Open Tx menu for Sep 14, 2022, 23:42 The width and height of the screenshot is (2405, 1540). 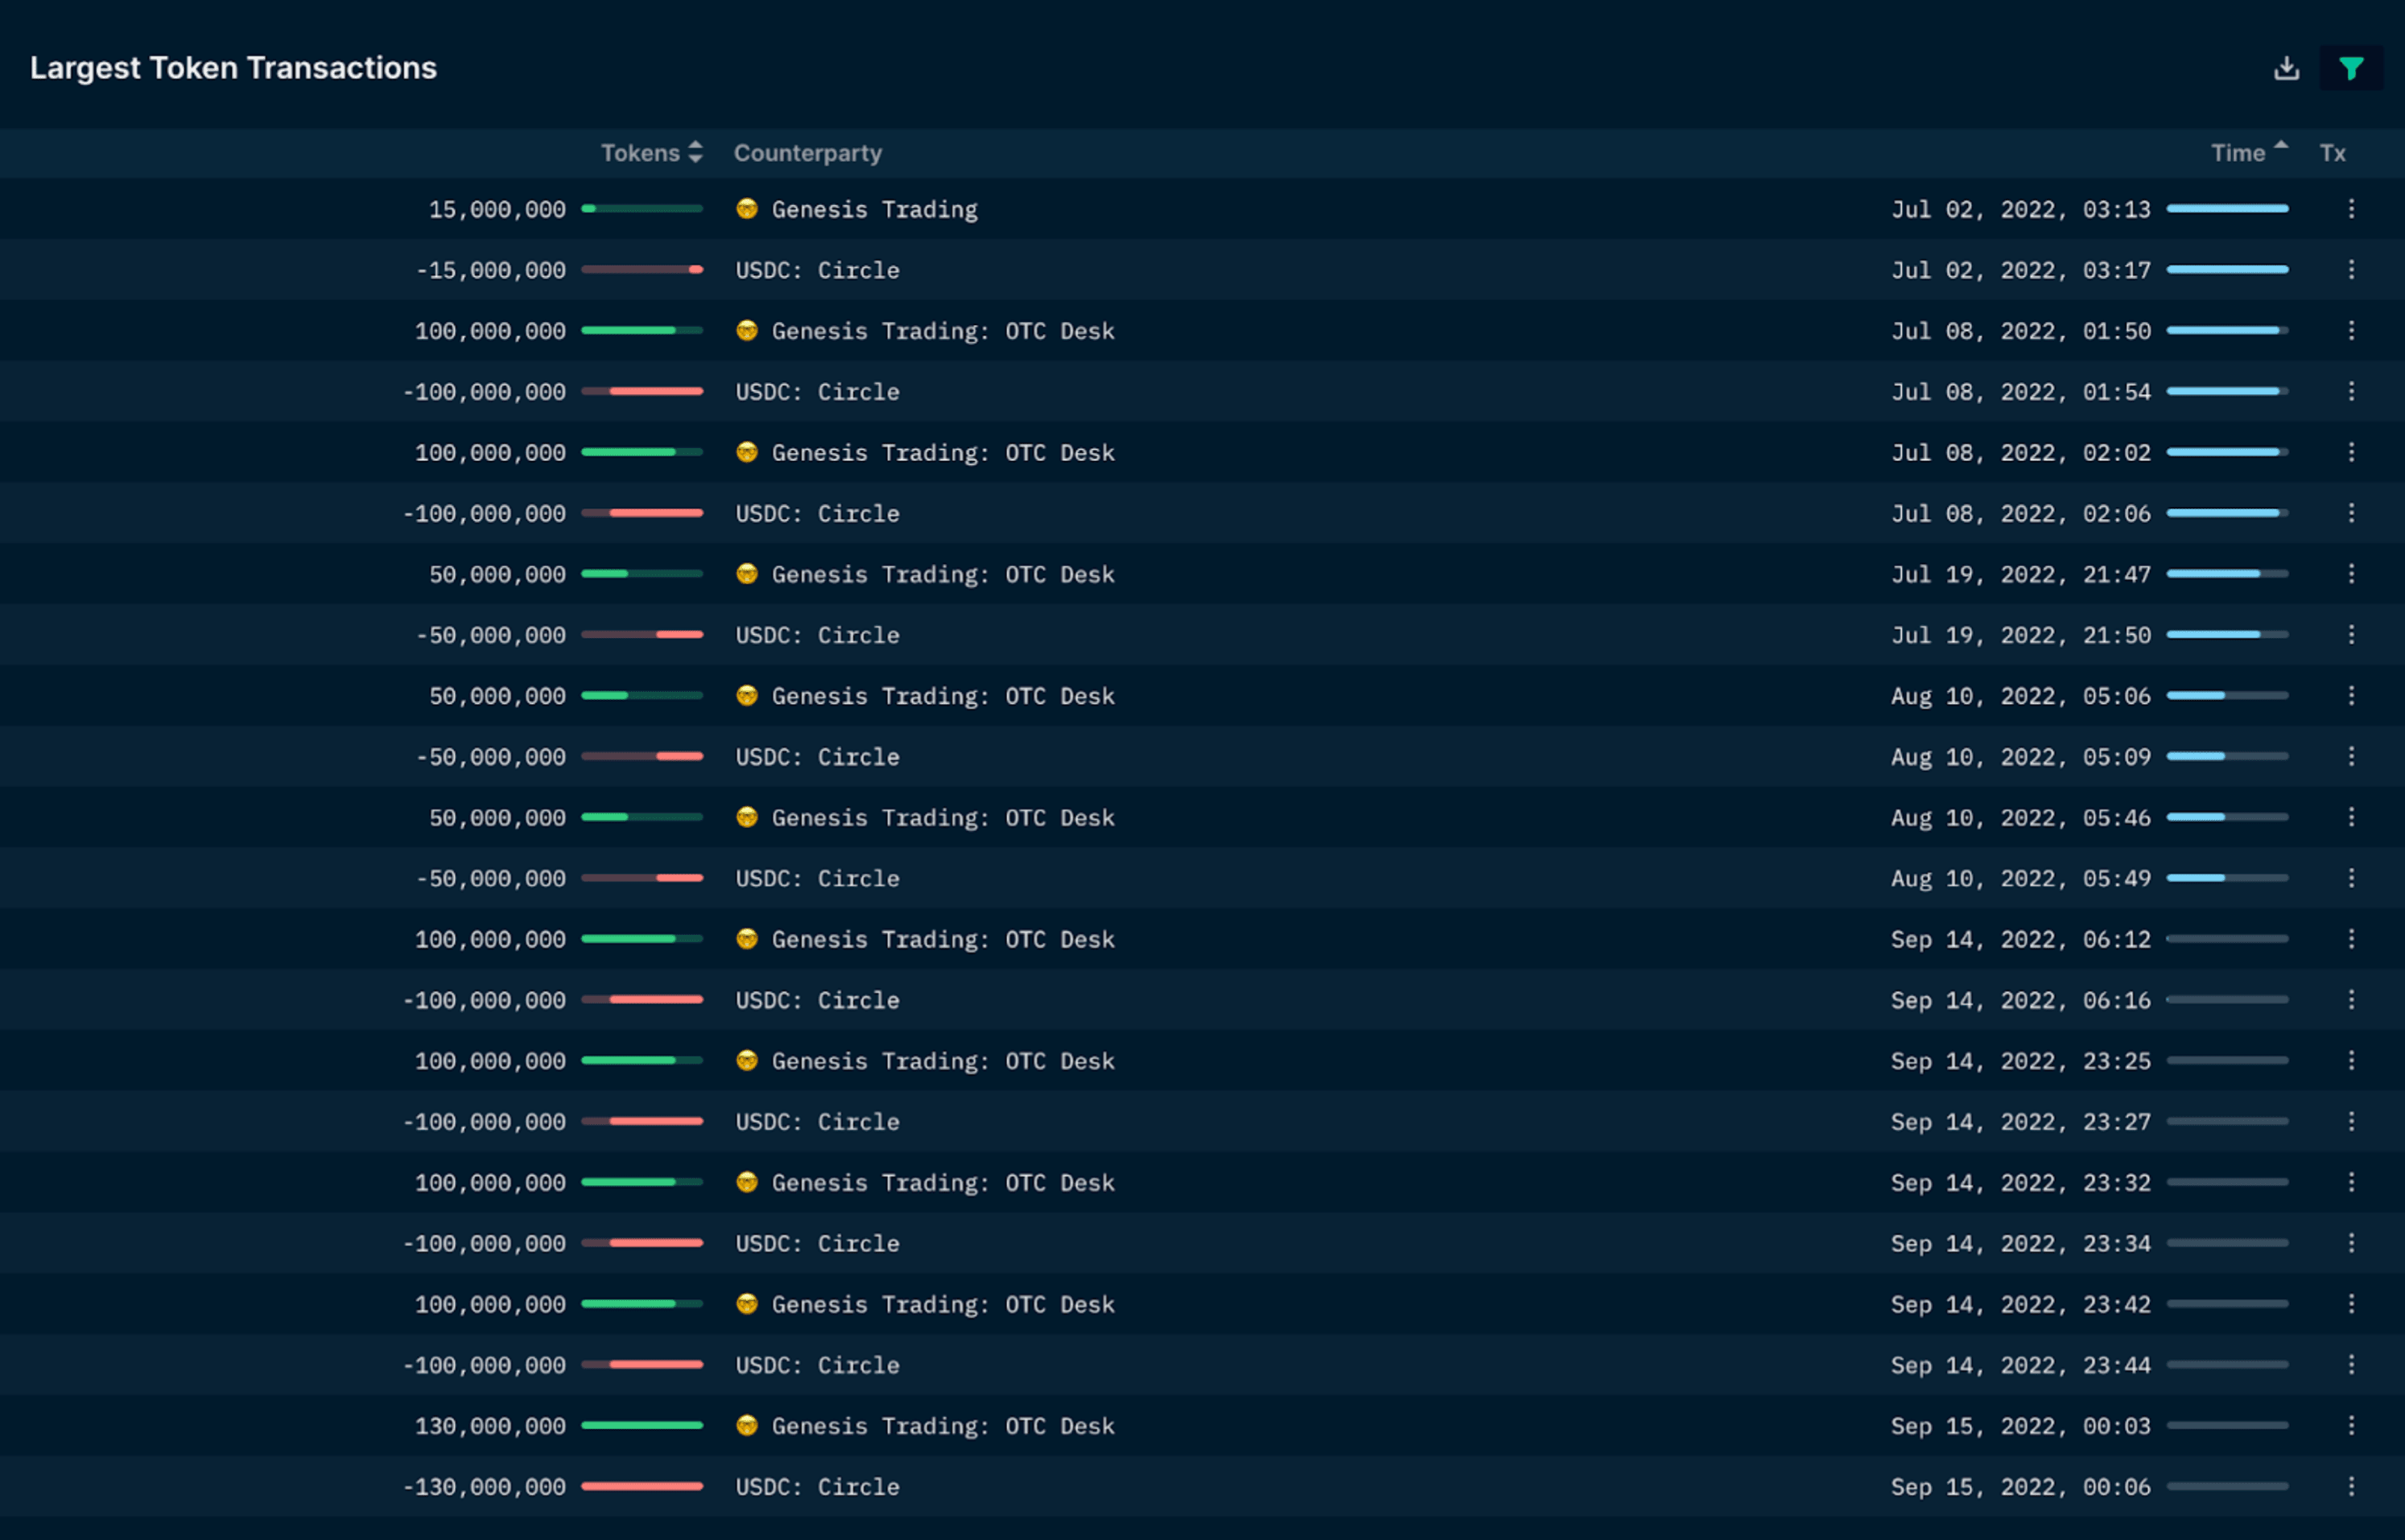tap(2351, 1304)
